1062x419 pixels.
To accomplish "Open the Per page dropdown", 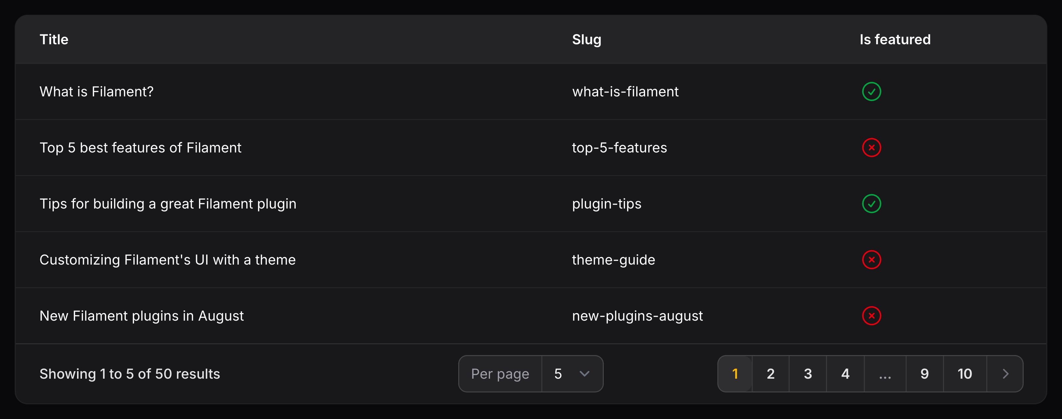I will pyautogui.click(x=572, y=374).
